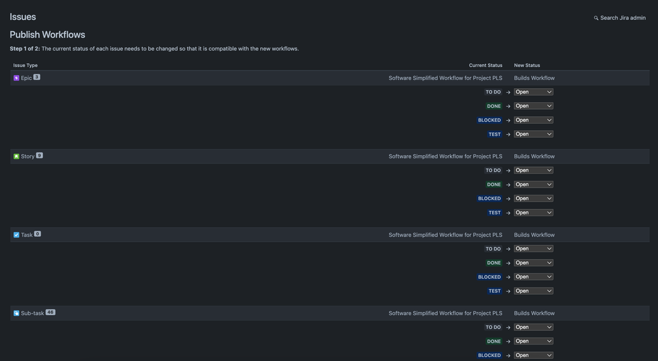Image resolution: width=658 pixels, height=361 pixels.
Task: Click Task row's Builds Workflow text
Action: pyautogui.click(x=534, y=235)
